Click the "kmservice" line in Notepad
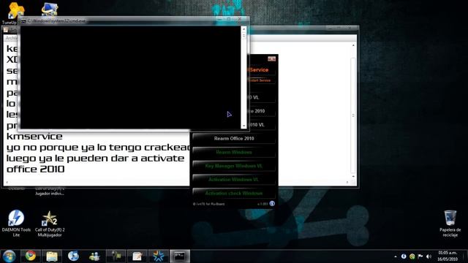Screen dimensions: 468x263 coord(34,137)
